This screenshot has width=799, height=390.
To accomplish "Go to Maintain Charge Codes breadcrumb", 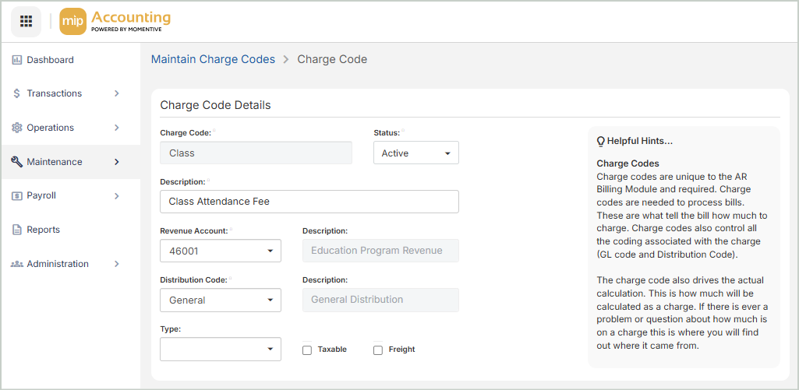I will (x=213, y=59).
